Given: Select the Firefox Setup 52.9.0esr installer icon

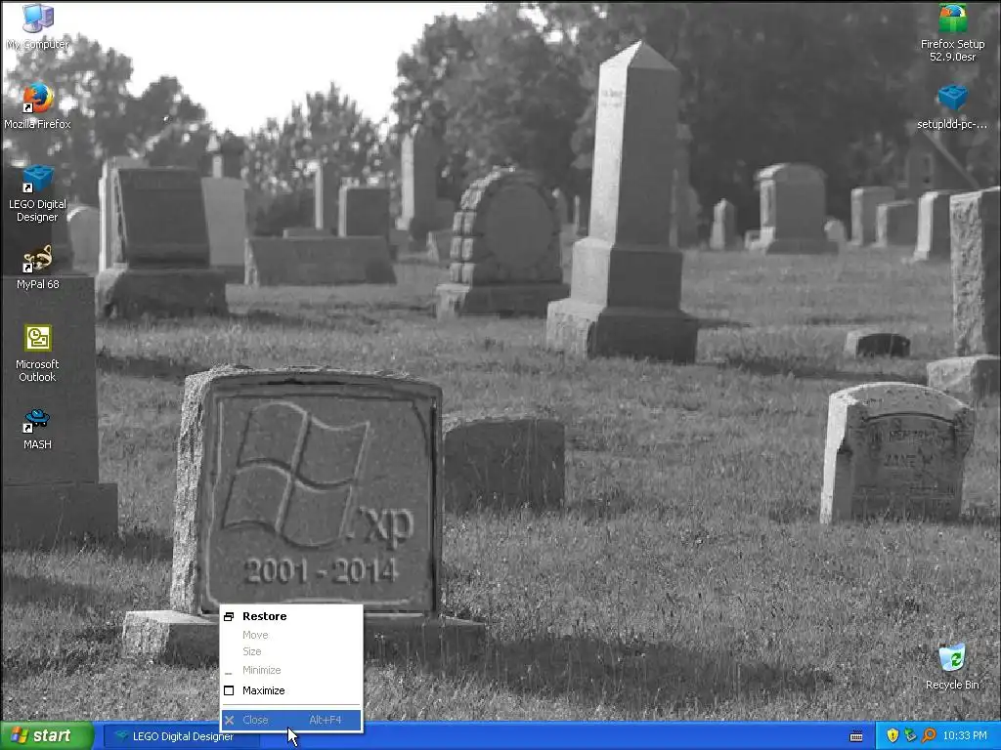Looking at the screenshot, I should tap(952, 33).
